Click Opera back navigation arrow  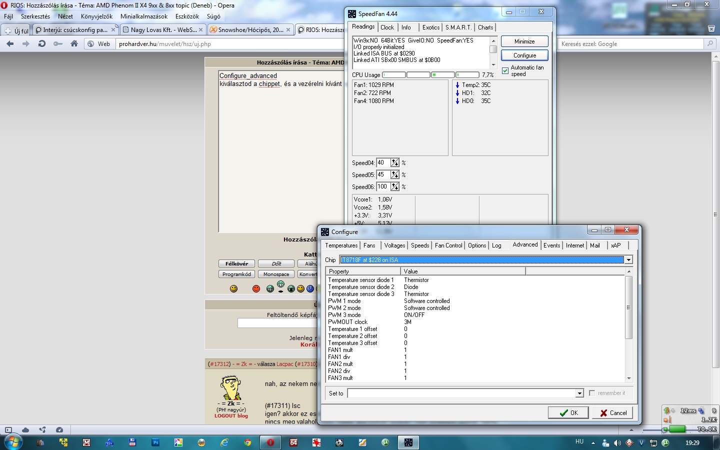click(x=10, y=44)
